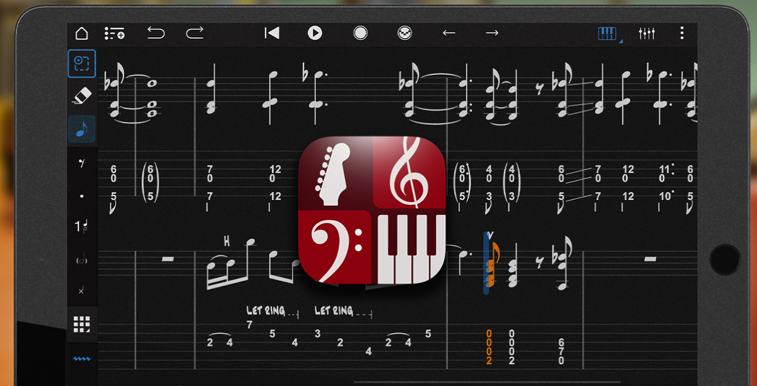Move cursor left with the arrow
757x386 pixels.
pos(449,33)
